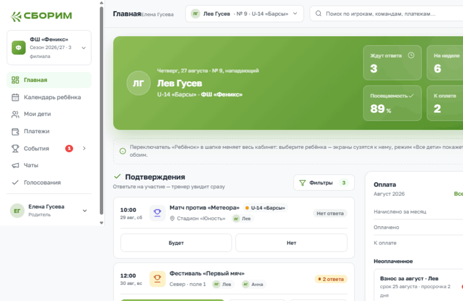The height and width of the screenshot is (301, 463).
Task: Click the Лев chip on festival card
Action: tap(223, 284)
